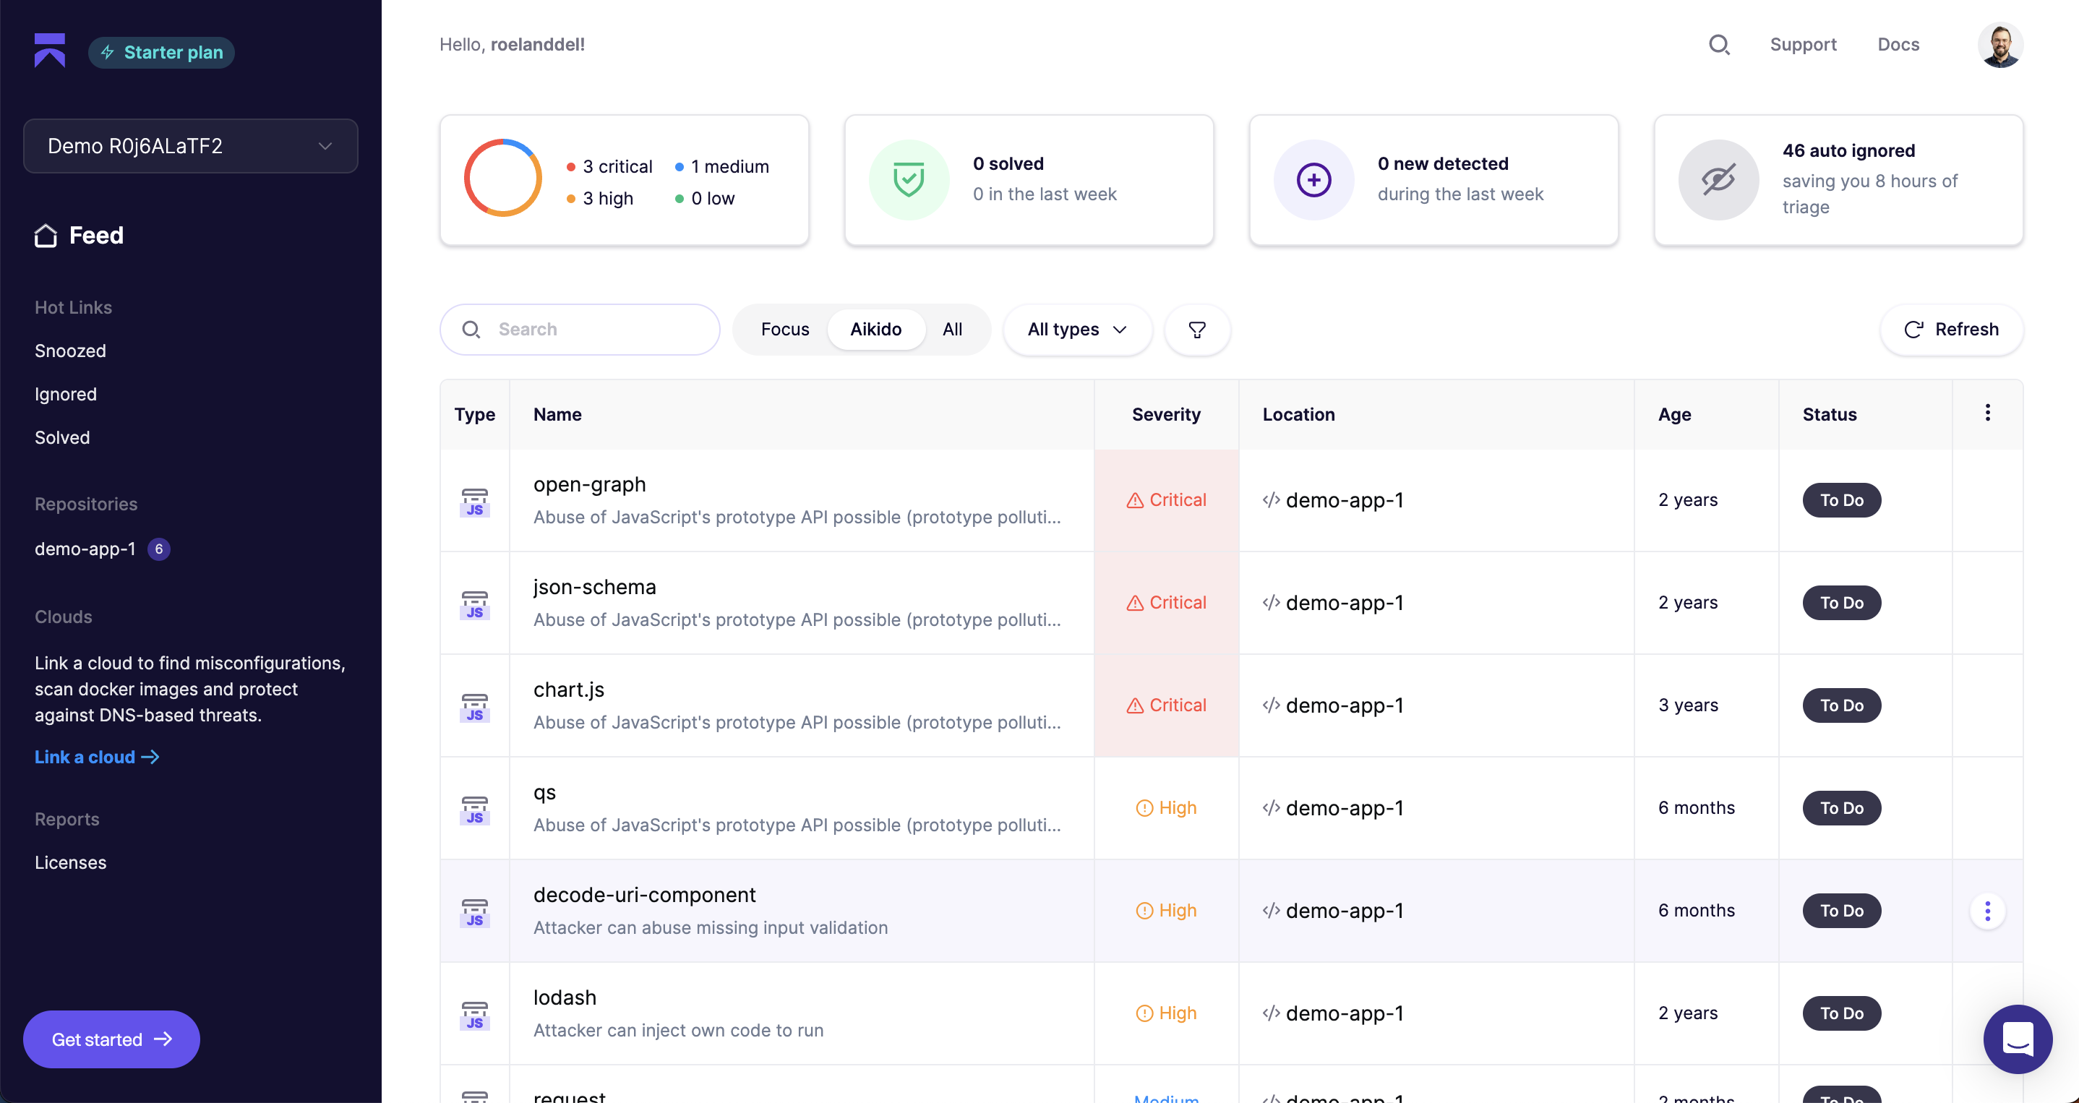
Task: Select the Aikido view toggle
Action: pyautogui.click(x=875, y=329)
